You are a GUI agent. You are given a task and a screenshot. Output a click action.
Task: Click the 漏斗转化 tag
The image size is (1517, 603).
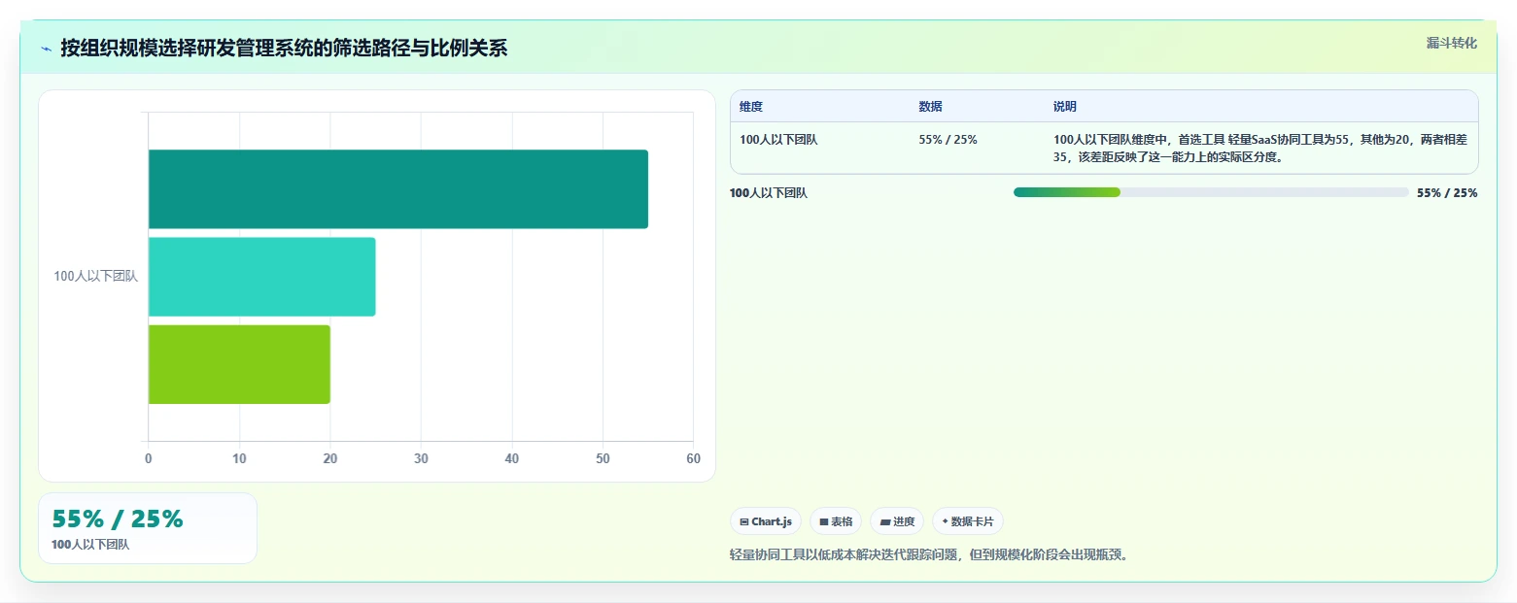coord(1451,43)
